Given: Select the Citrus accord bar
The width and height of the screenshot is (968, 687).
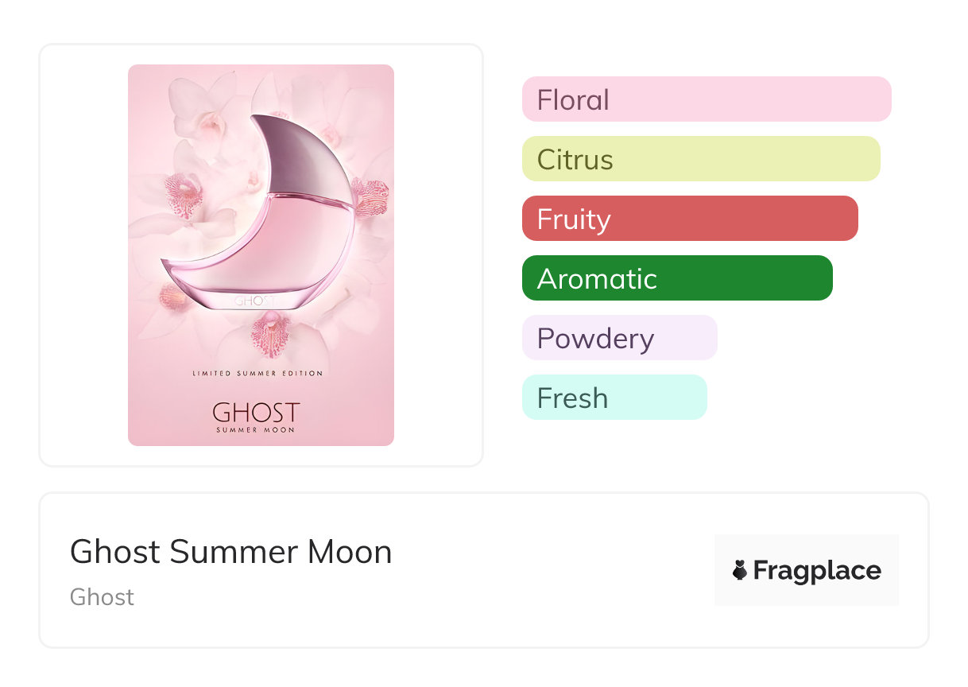Looking at the screenshot, I should [700, 159].
